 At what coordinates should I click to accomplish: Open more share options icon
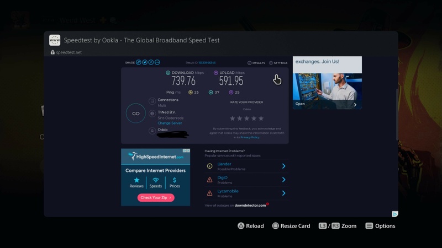[157, 62]
